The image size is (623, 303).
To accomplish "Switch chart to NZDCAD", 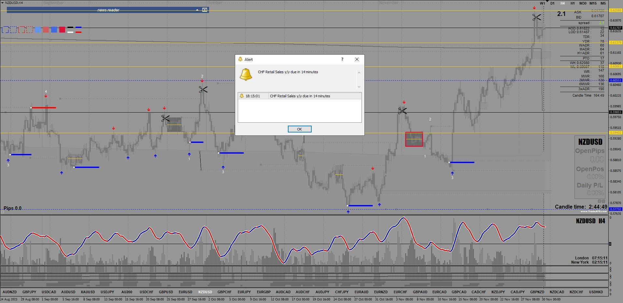I will tap(557, 292).
